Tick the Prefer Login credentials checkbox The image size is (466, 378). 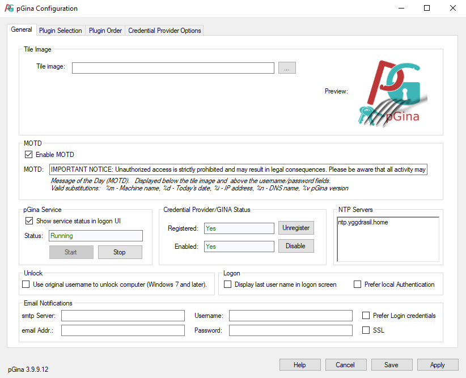366,316
